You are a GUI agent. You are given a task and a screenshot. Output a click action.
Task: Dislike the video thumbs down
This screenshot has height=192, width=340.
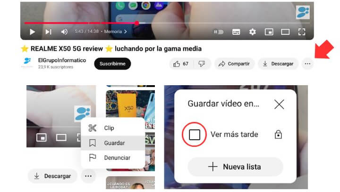point(202,64)
